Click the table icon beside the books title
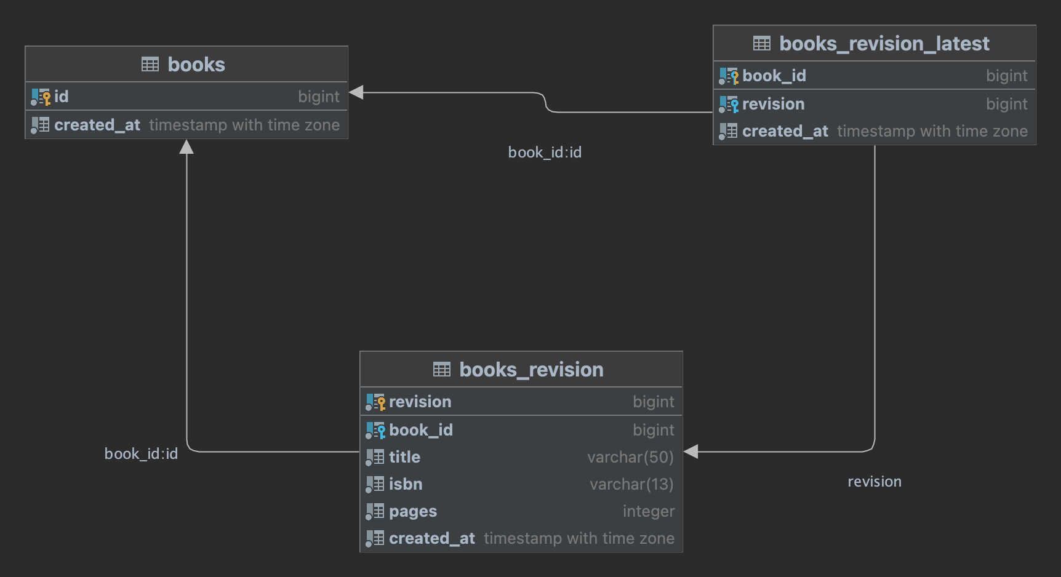This screenshot has width=1061, height=577. pyautogui.click(x=150, y=65)
